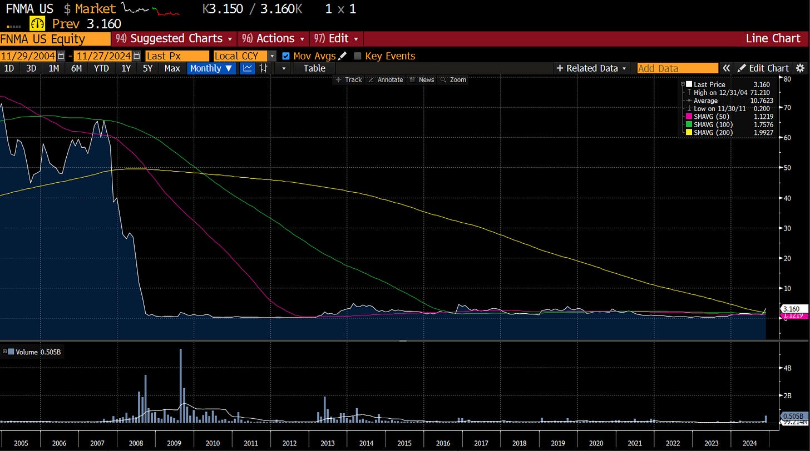The height and width of the screenshot is (451, 810).
Task: Click the 3.160 last price axis label
Action: [x=794, y=308]
